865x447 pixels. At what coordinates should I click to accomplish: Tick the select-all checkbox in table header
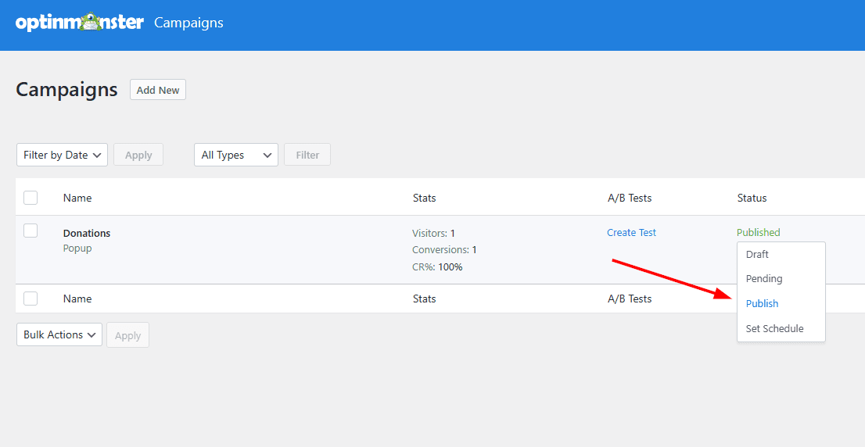coord(31,197)
